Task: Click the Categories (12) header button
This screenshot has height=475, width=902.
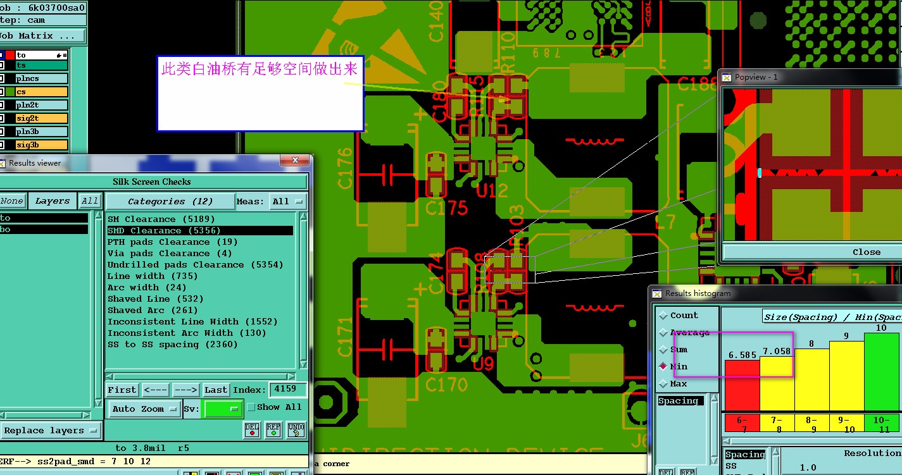Action: [x=170, y=202]
